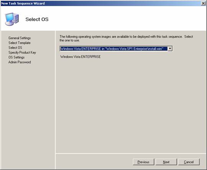Click the computer wizard icon in header

12,19
